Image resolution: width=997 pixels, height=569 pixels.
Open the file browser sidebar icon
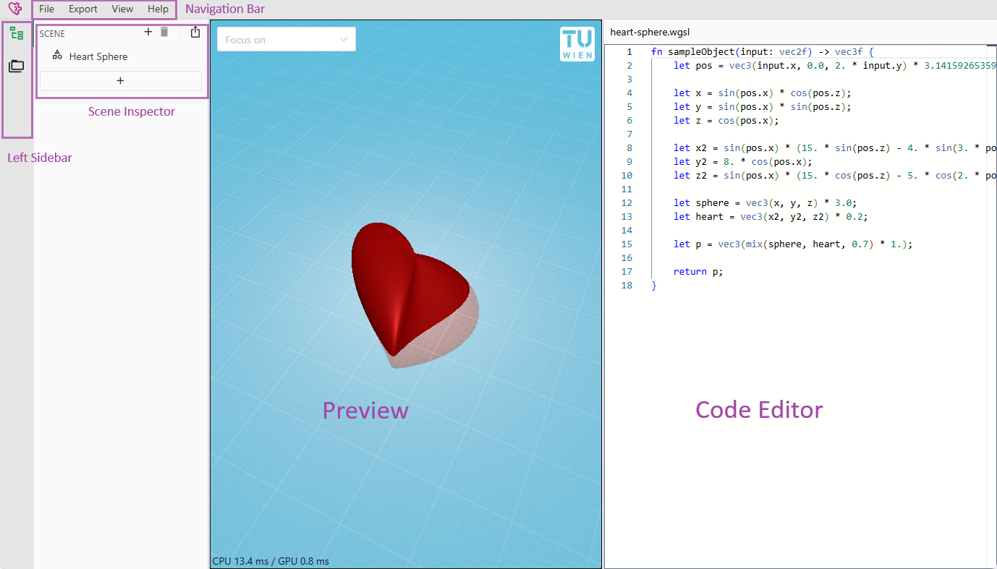coord(16,66)
